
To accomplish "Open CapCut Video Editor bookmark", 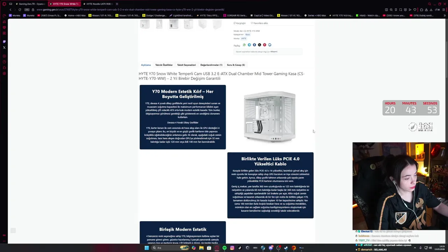I will click(262, 15).
